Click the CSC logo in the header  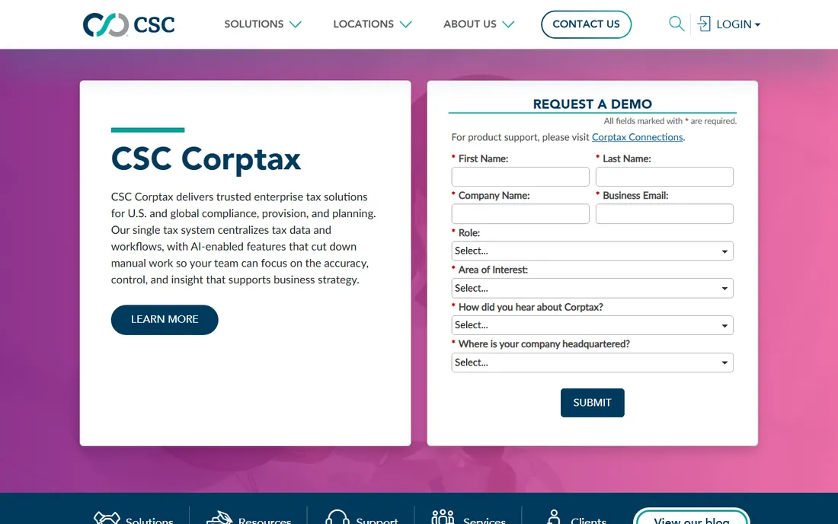click(x=129, y=24)
